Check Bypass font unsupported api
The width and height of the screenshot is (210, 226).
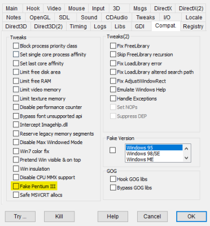pyautogui.click(x=16, y=116)
